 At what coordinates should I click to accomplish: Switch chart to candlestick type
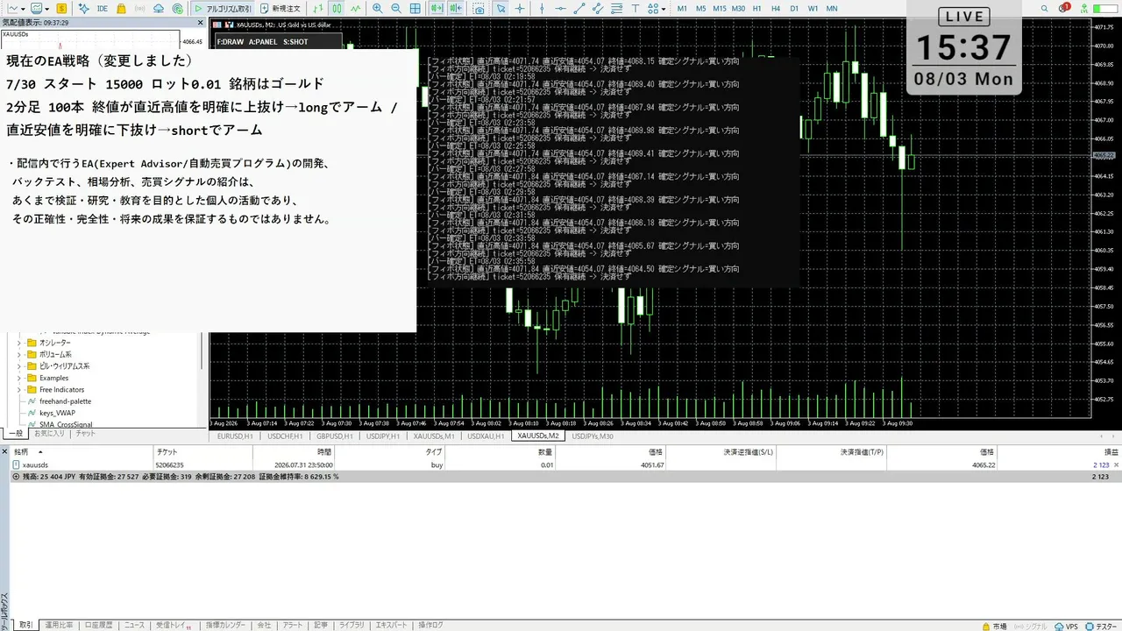337,8
